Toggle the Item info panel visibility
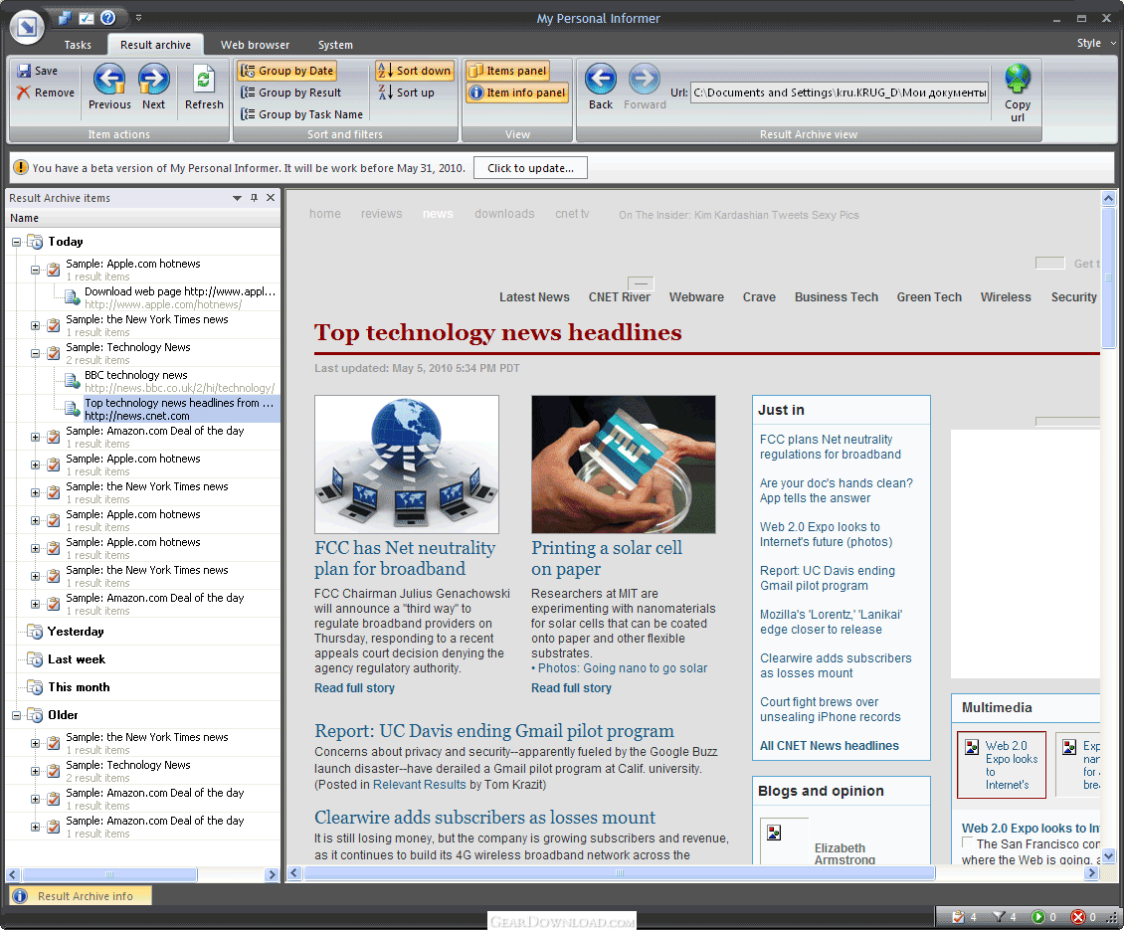 click(517, 93)
